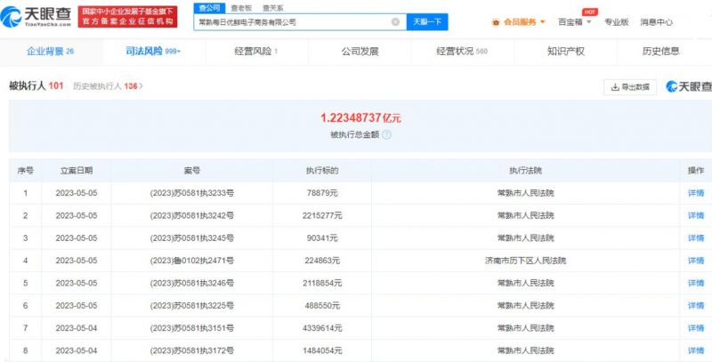Click the 天眼查 watermark logo on the right
This screenshot has height=362, width=712.
[x=688, y=87]
